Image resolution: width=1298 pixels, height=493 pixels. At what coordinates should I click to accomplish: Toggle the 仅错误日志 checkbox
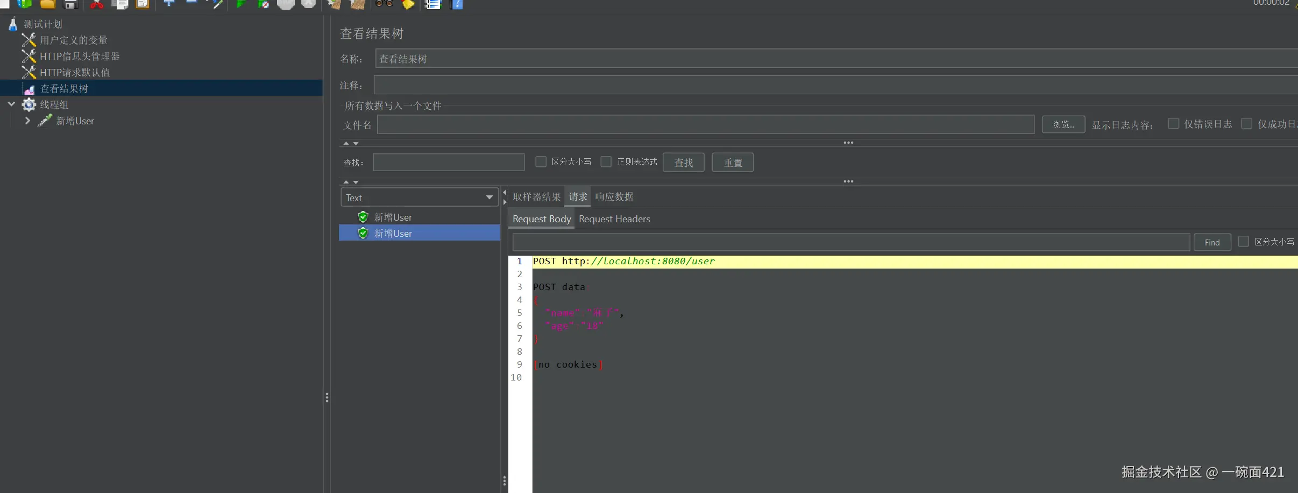click(x=1174, y=124)
